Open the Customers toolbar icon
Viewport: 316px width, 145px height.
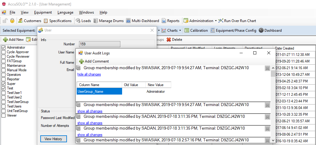[21, 21]
